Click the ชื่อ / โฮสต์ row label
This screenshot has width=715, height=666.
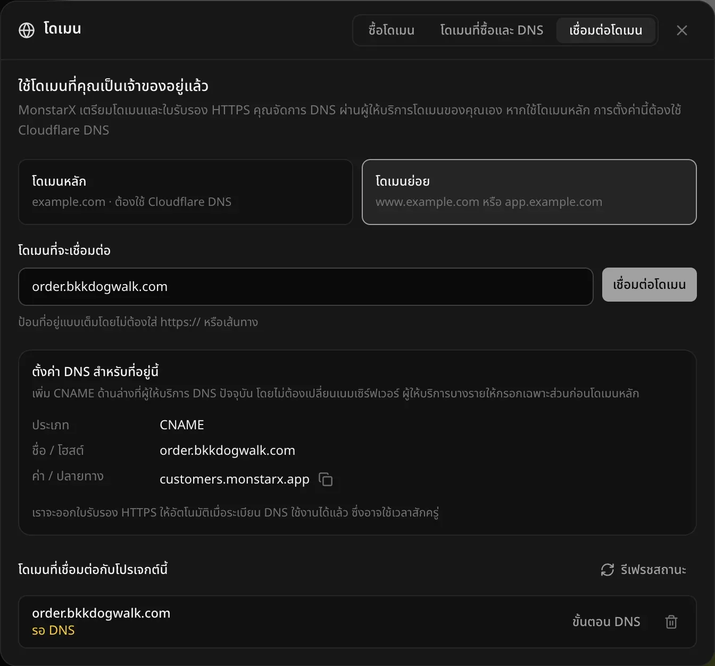click(x=58, y=451)
